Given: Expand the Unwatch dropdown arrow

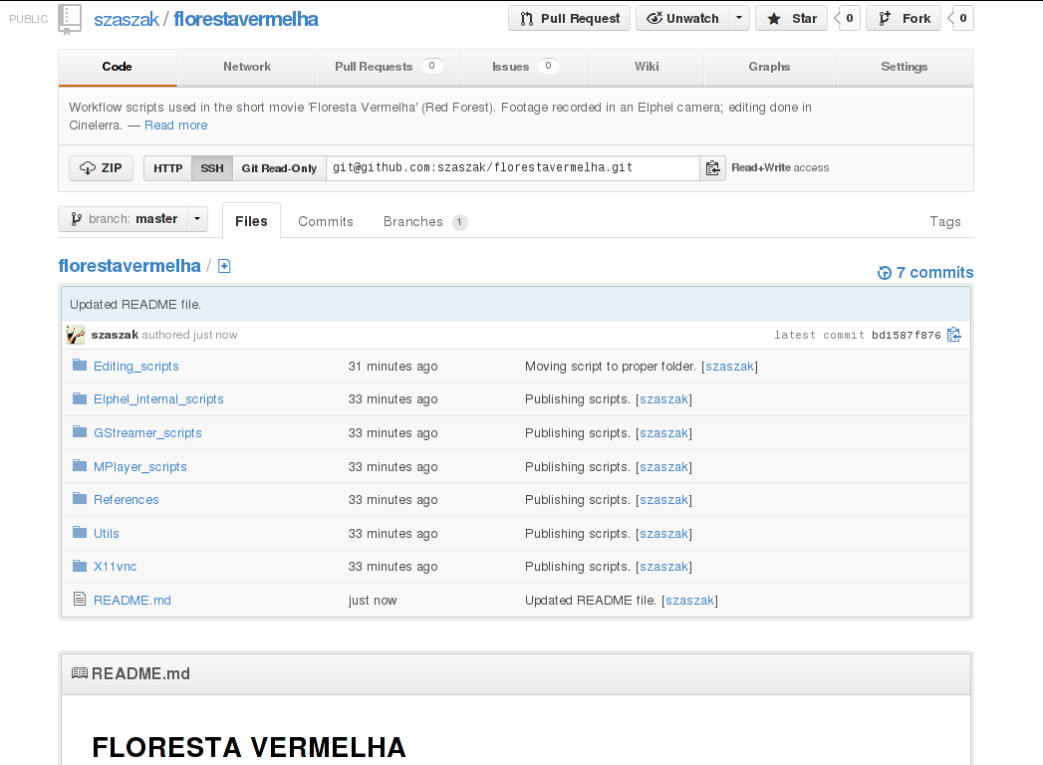Looking at the screenshot, I should coord(738,18).
